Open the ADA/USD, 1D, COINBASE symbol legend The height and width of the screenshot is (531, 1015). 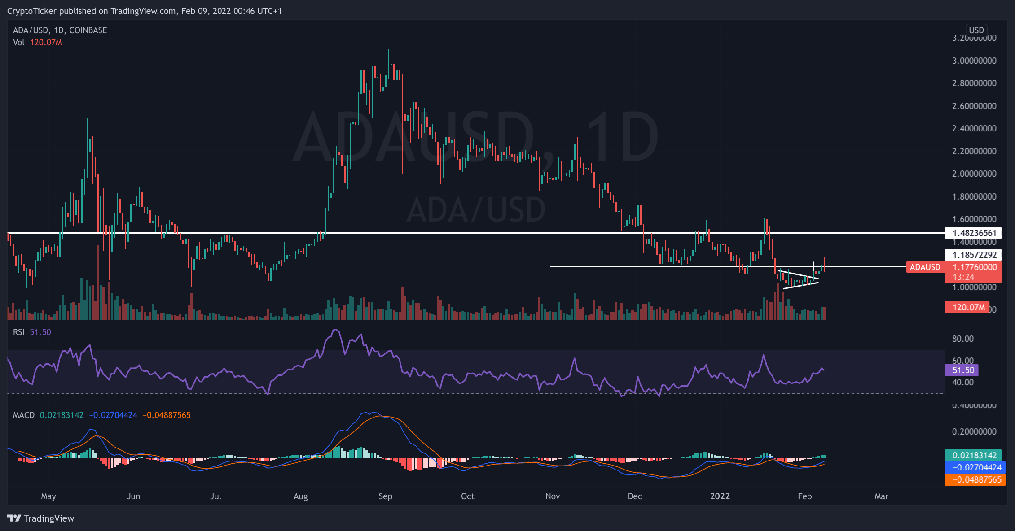tap(60, 30)
